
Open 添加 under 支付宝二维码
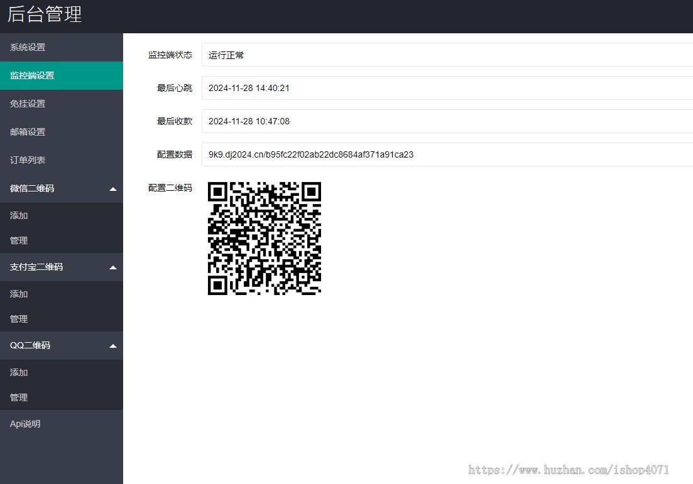coord(62,294)
